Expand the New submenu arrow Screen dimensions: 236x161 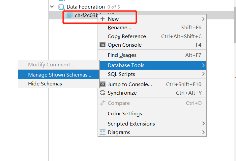point(203,19)
